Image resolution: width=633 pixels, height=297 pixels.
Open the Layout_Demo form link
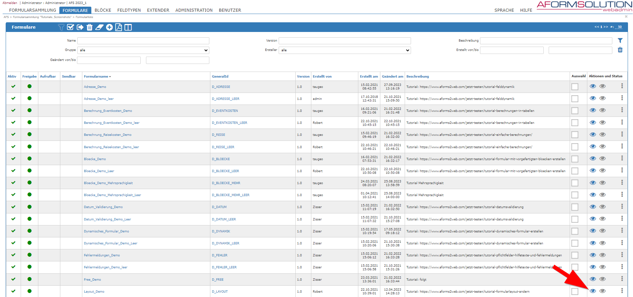click(94, 292)
